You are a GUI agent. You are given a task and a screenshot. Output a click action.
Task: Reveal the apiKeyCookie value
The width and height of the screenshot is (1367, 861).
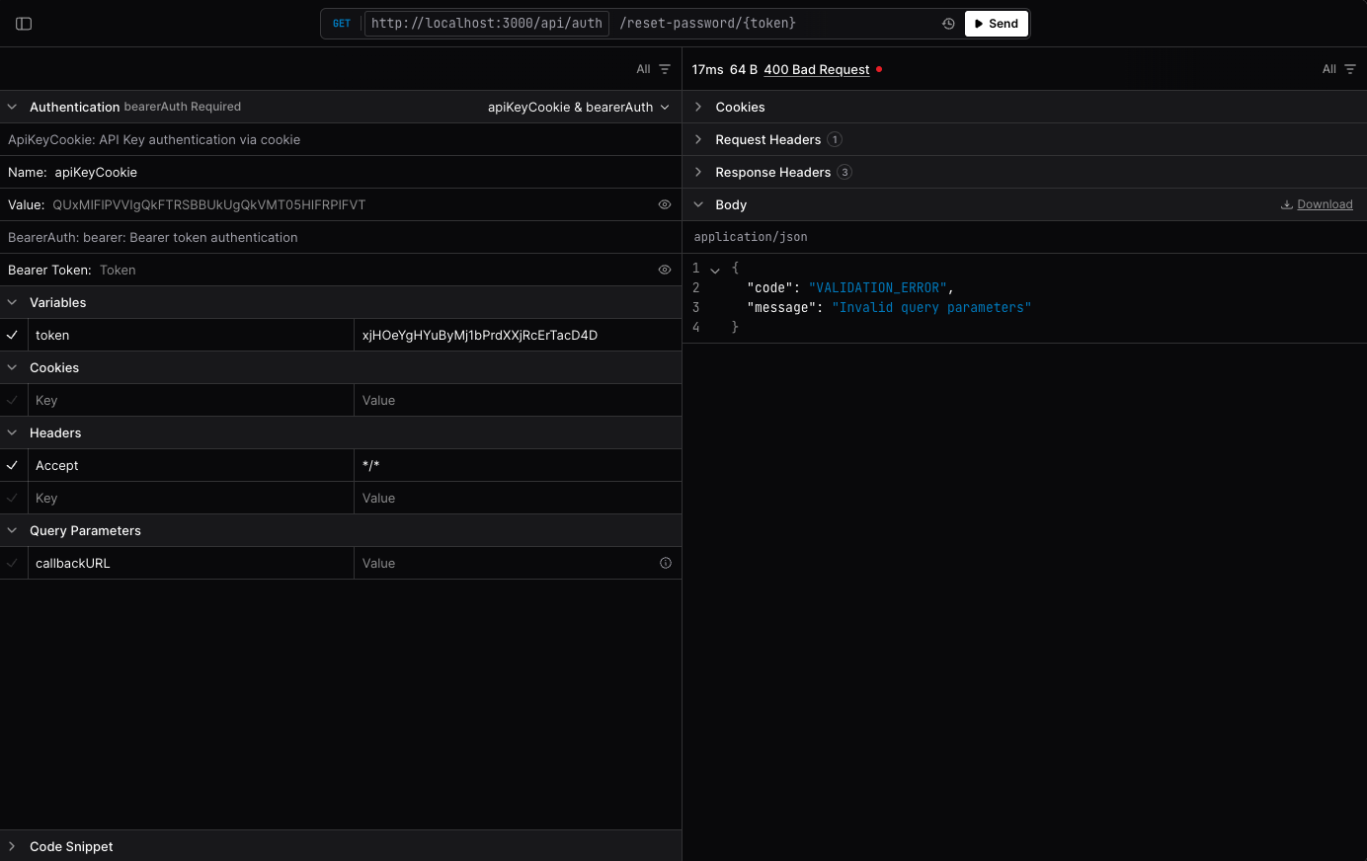coord(665,204)
